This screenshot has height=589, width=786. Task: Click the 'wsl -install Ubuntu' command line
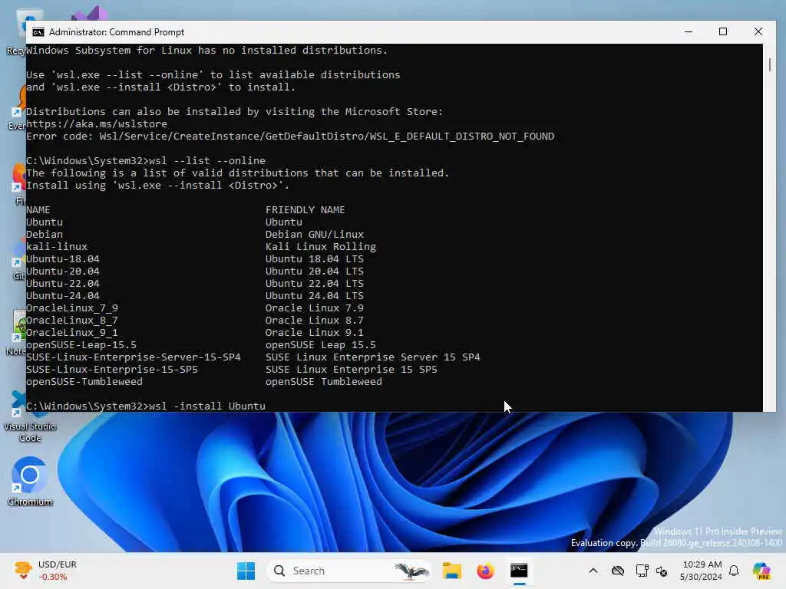pyautogui.click(x=207, y=406)
